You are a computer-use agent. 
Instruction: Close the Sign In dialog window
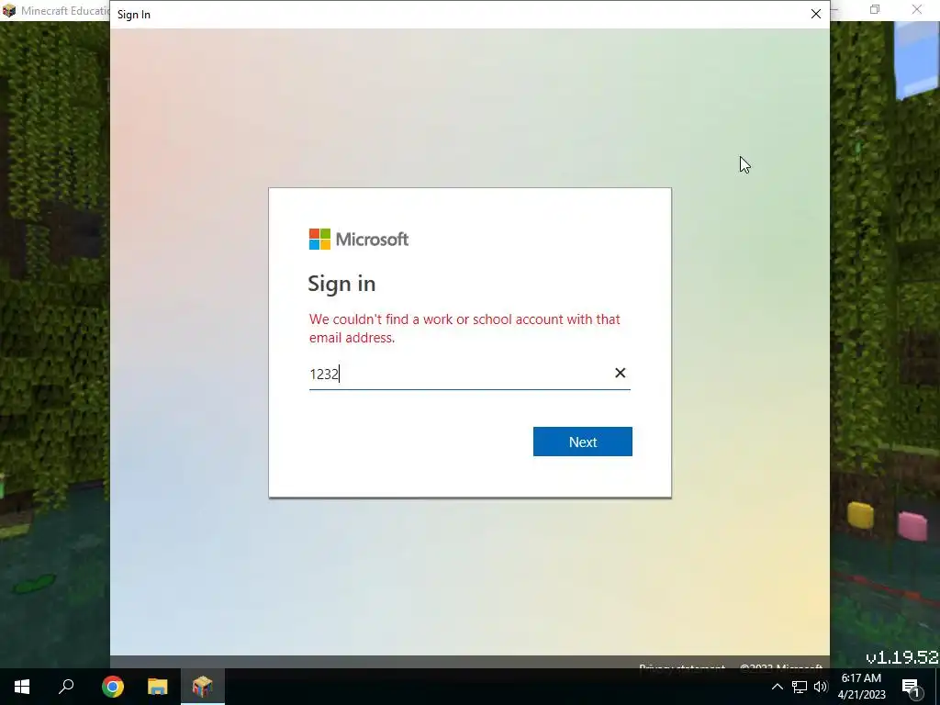(x=815, y=14)
